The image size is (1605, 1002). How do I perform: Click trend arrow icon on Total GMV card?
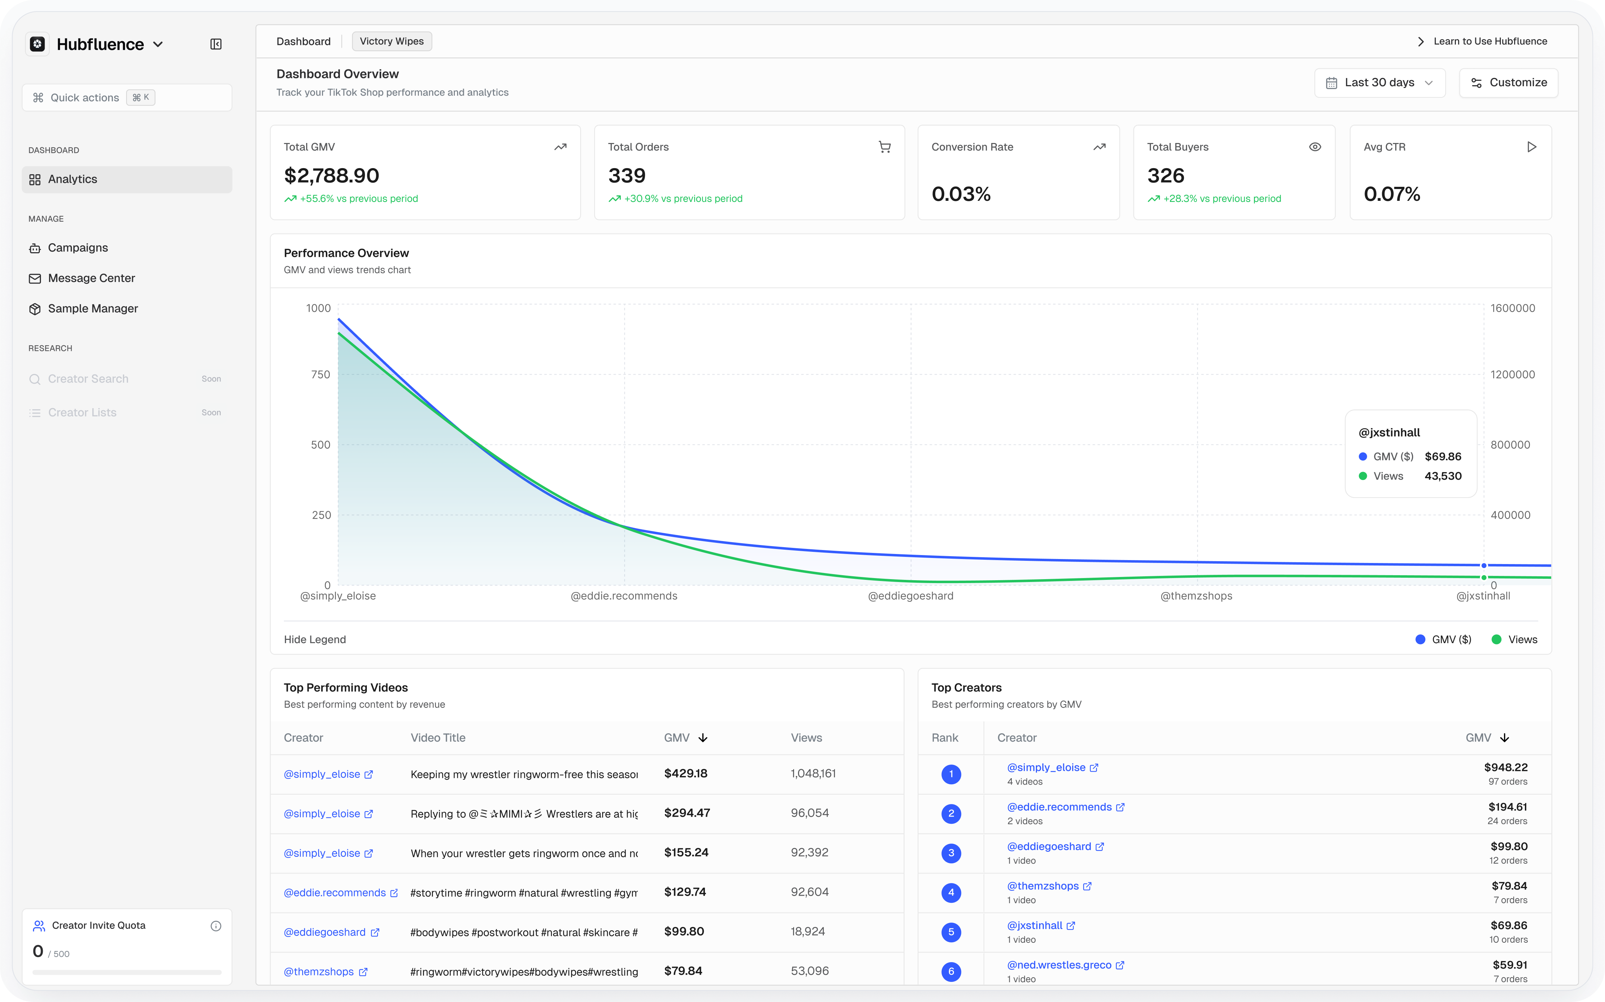pyautogui.click(x=560, y=147)
